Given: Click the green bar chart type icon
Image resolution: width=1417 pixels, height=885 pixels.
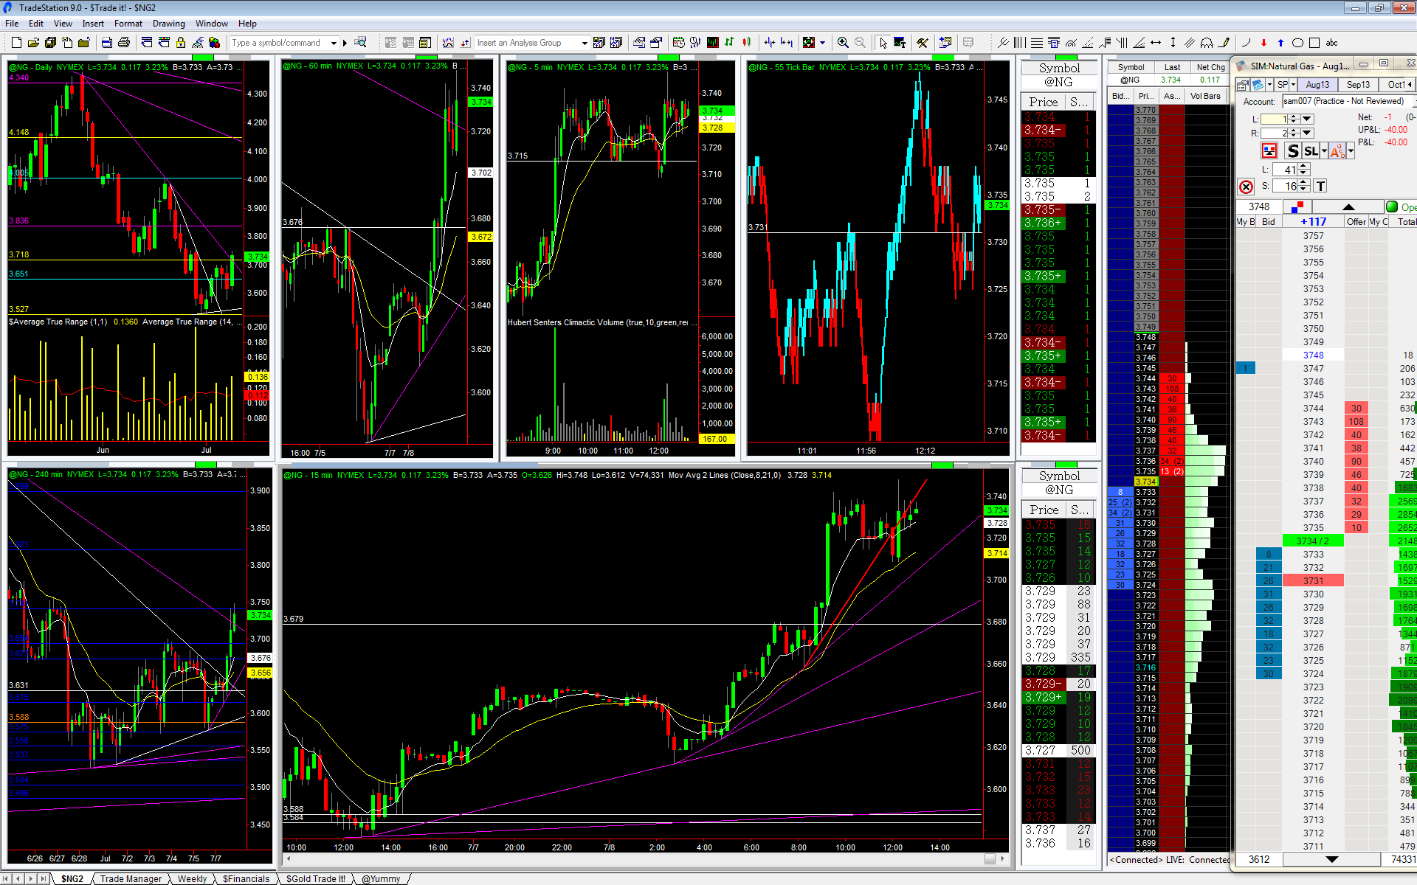Looking at the screenshot, I should [x=729, y=43].
